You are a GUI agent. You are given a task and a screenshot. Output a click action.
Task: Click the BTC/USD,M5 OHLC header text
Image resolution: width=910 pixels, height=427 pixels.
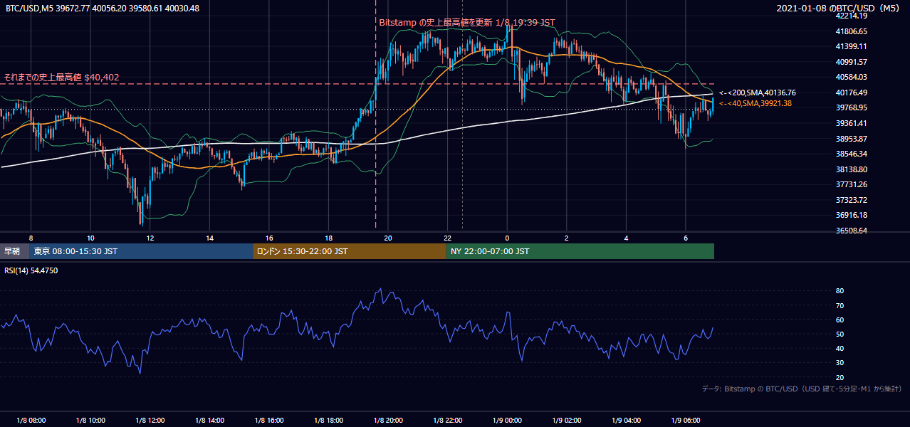click(x=103, y=9)
